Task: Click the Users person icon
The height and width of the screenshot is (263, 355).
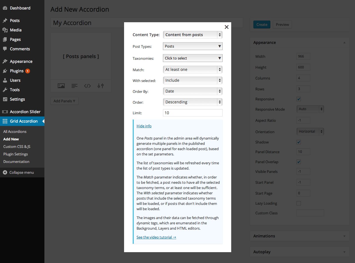Action: 5,80
